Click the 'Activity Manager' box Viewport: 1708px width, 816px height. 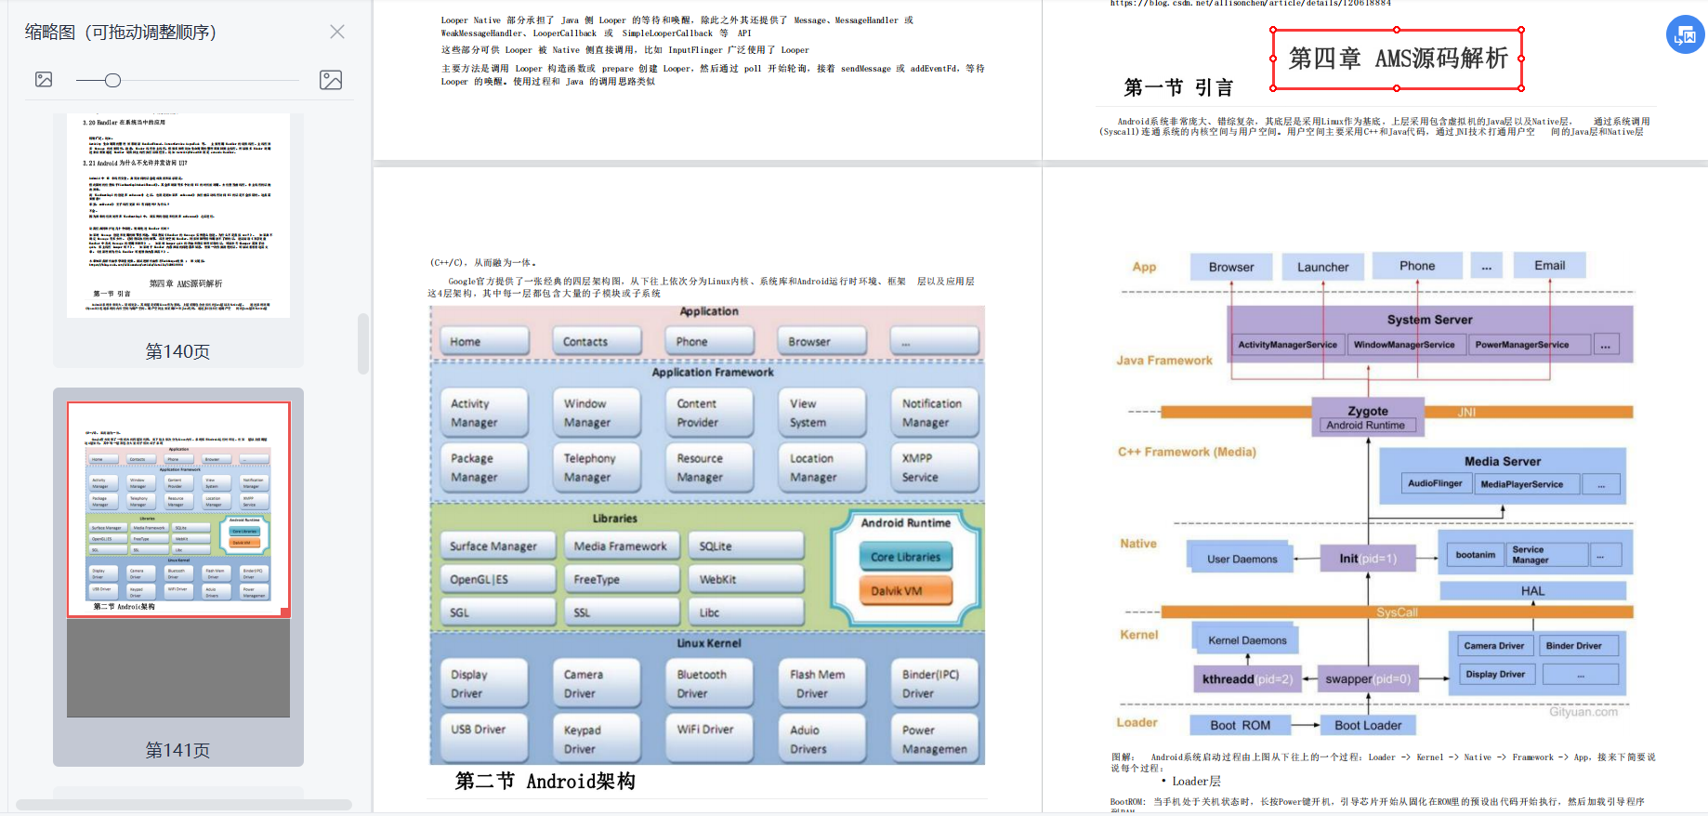point(483,413)
